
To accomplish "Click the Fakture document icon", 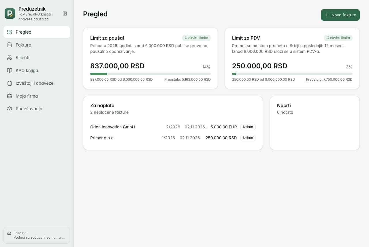I will tap(10, 45).
